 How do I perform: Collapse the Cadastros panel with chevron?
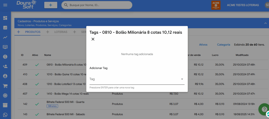tap(265, 23)
